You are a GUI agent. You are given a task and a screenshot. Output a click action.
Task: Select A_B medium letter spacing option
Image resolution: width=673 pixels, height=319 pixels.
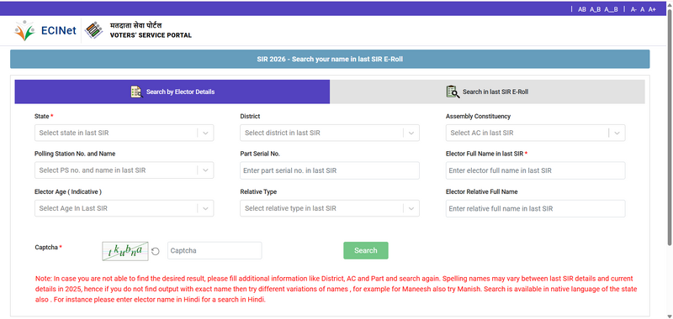coord(595,9)
